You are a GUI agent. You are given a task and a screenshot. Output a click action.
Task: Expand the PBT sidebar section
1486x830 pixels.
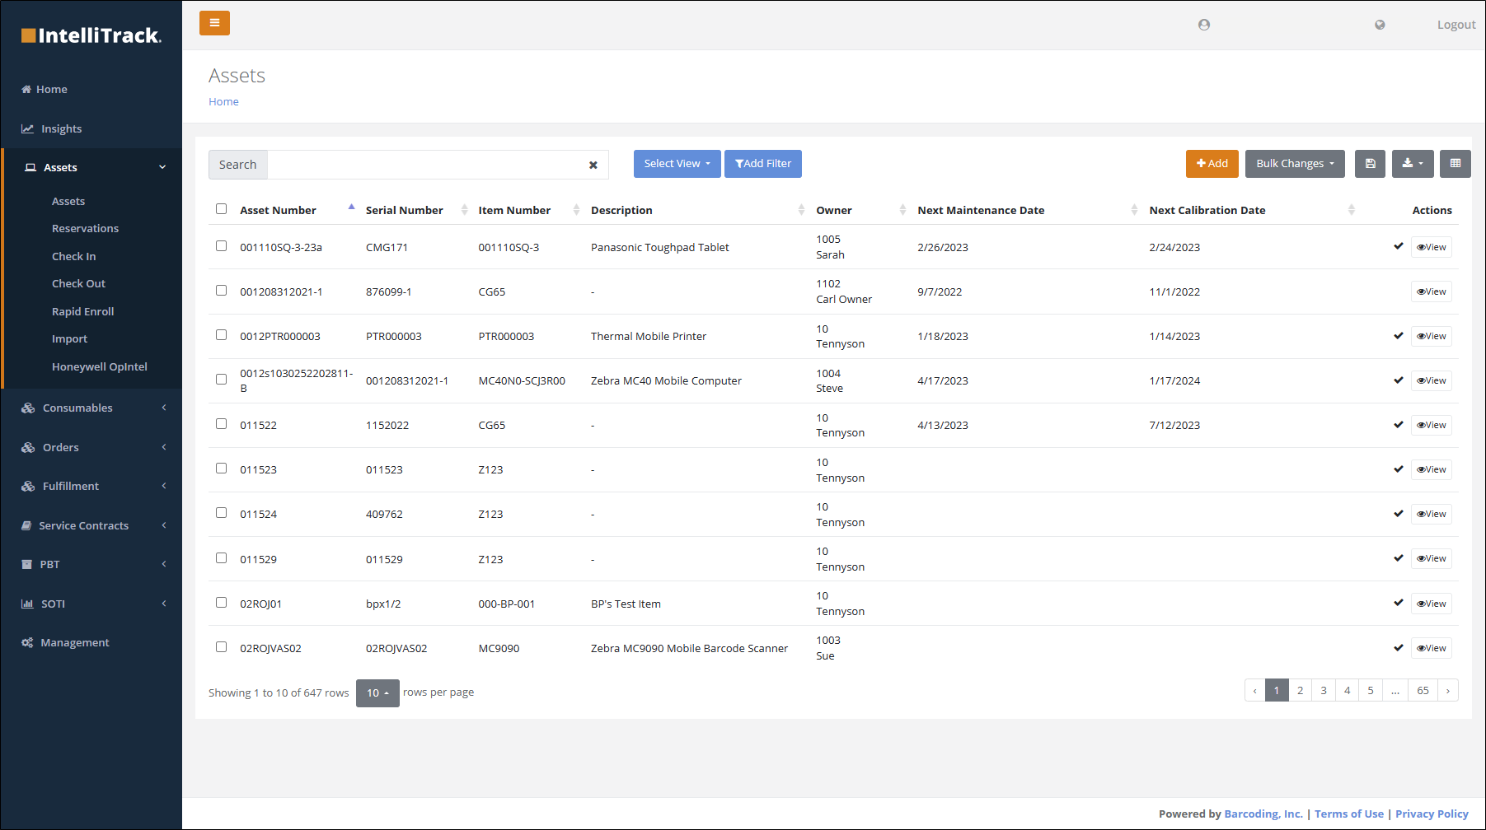click(92, 564)
